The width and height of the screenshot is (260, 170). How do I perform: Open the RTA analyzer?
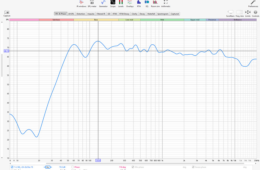[139, 3]
